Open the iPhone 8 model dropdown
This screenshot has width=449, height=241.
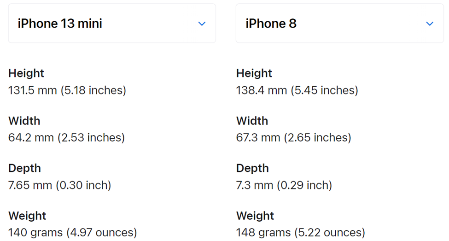click(339, 24)
